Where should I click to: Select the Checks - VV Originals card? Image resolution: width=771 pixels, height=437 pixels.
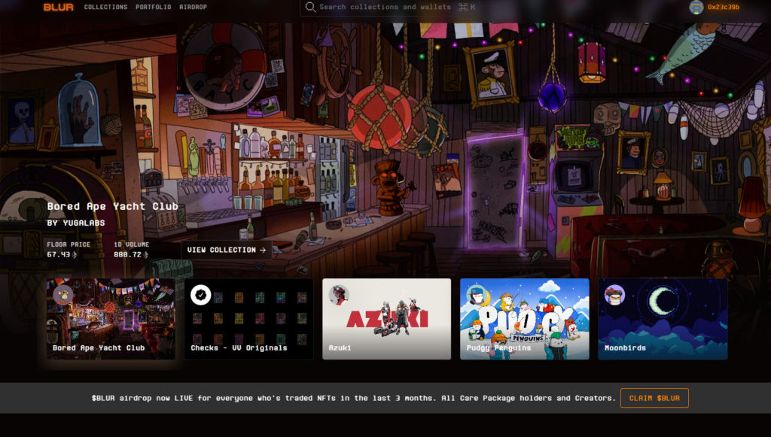pos(248,319)
